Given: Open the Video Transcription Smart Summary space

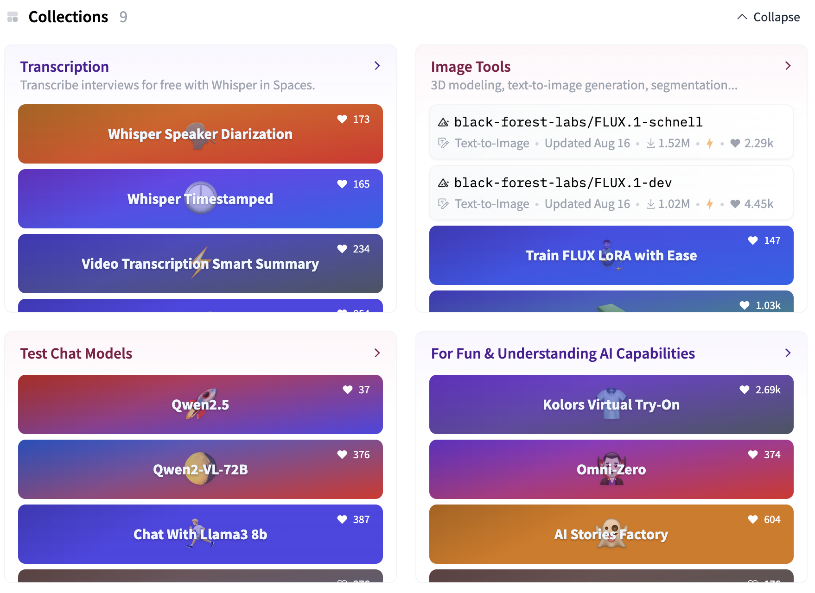Looking at the screenshot, I should (200, 264).
